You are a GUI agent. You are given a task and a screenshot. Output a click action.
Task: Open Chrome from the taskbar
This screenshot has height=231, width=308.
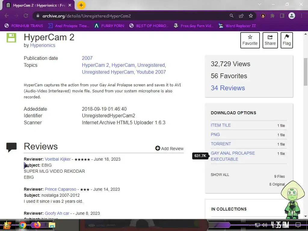[x=22, y=225]
